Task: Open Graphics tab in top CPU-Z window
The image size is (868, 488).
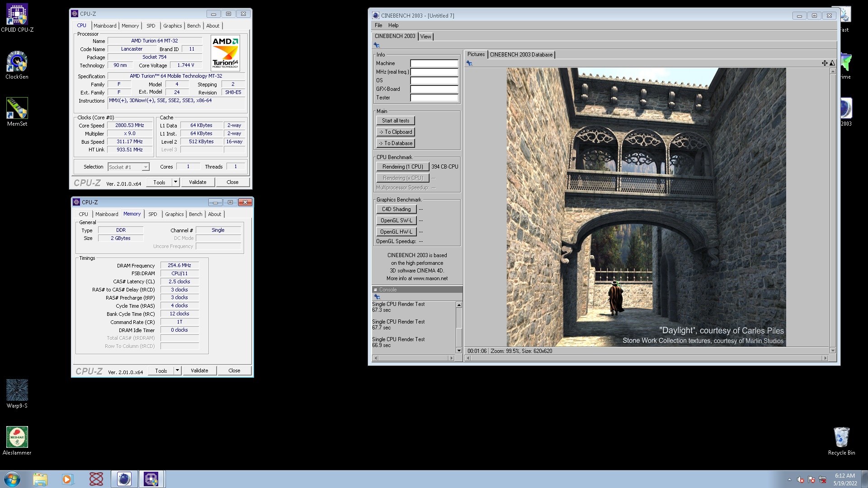Action: [173, 26]
